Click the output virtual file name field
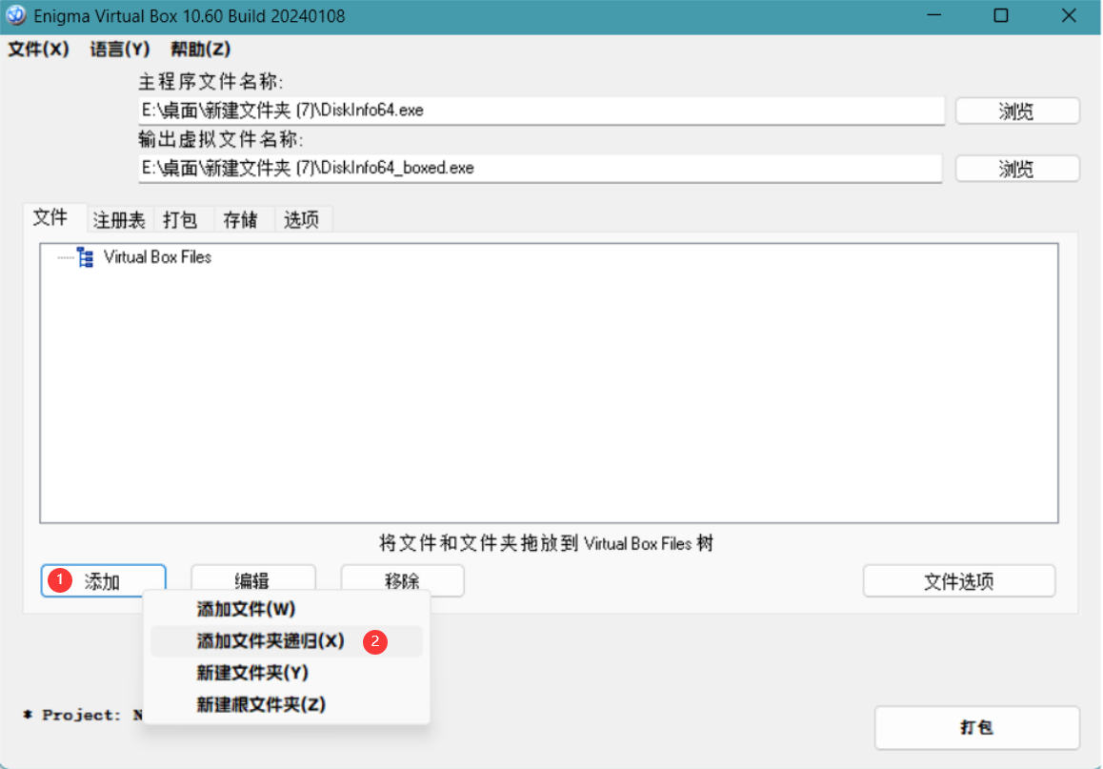This screenshot has width=1103, height=769. point(539,168)
